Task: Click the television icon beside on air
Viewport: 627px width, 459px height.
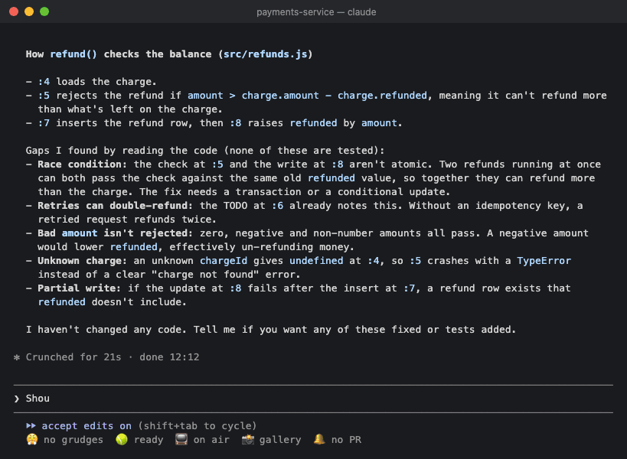Action: pyautogui.click(x=181, y=439)
